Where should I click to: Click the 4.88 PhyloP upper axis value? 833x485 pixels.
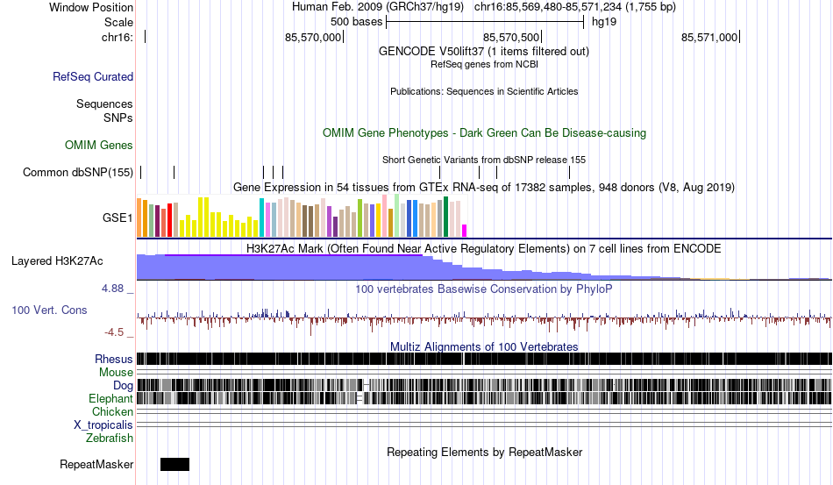click(112, 289)
